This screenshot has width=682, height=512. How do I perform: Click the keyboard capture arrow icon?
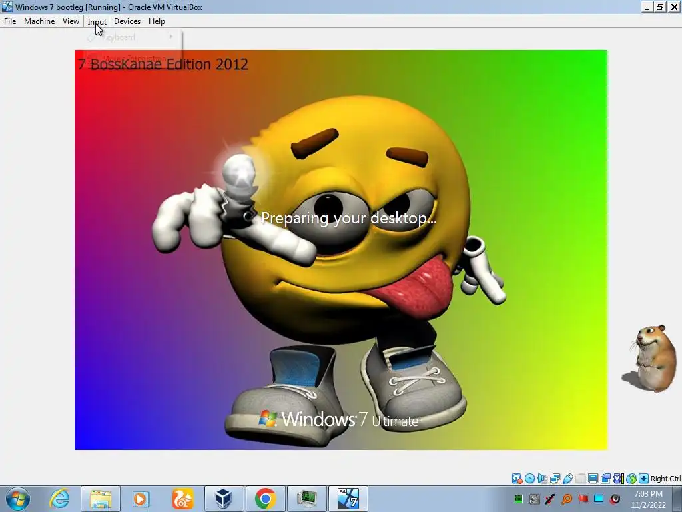pos(644,479)
